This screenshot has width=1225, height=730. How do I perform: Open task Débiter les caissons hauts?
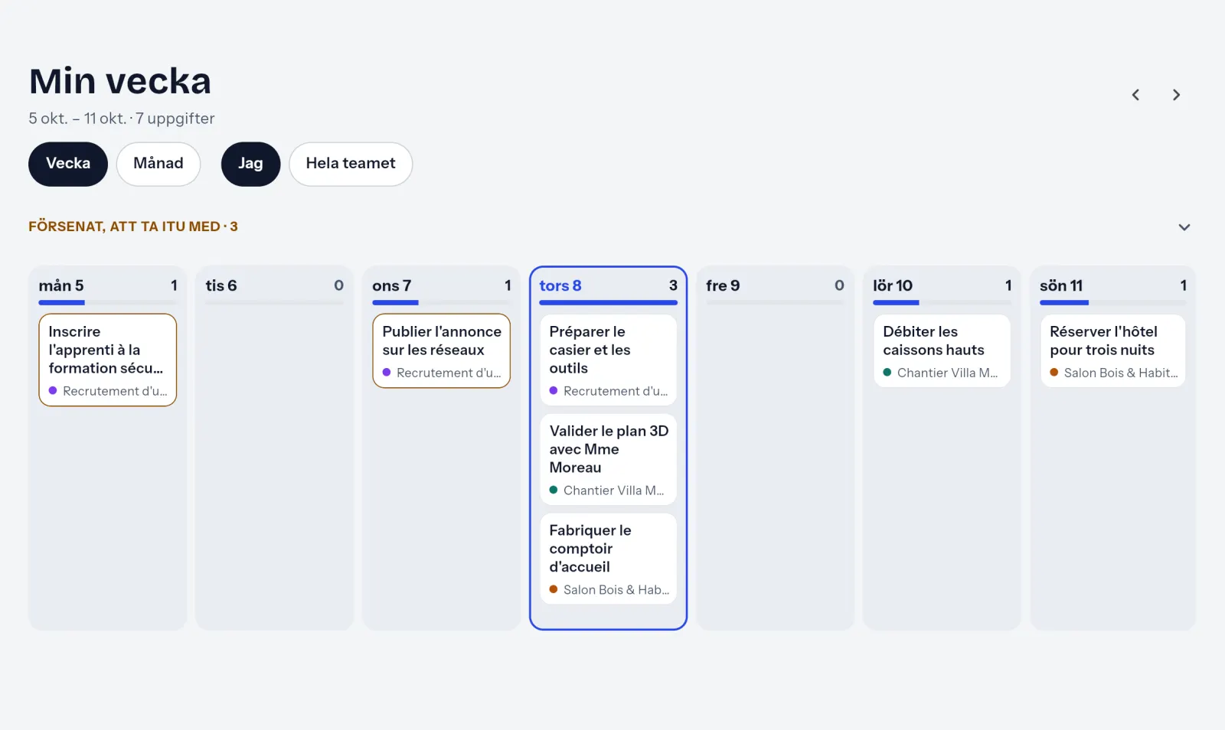click(942, 350)
